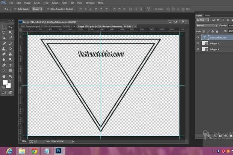Click the foreground color swatch
Screen dimensions: 233x155
(x=5, y=82)
